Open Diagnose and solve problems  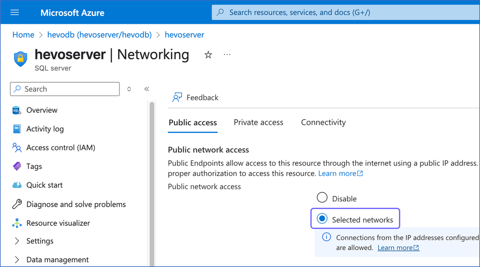[x=76, y=204]
